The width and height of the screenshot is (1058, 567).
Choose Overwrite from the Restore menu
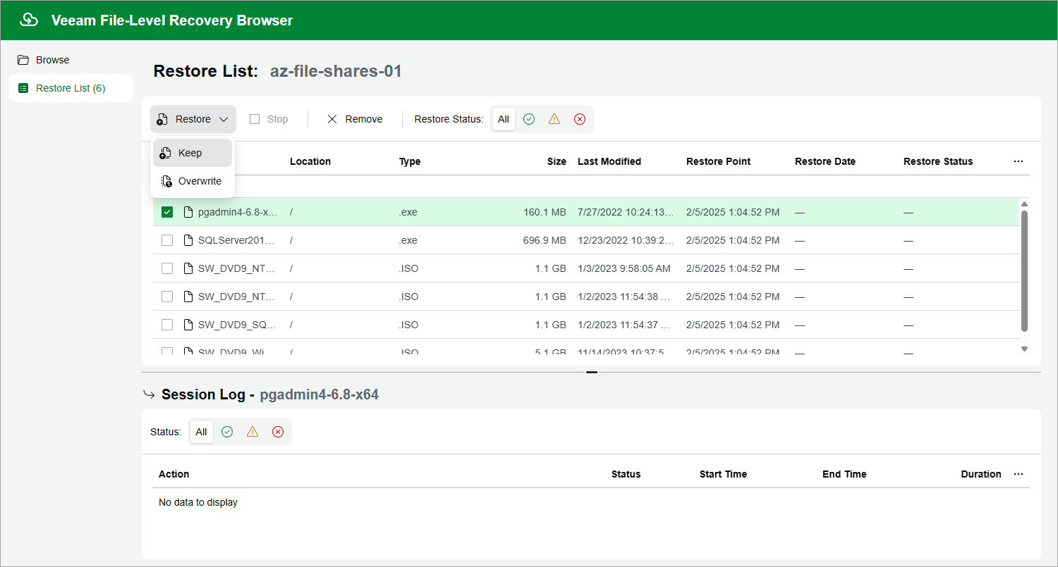click(193, 181)
